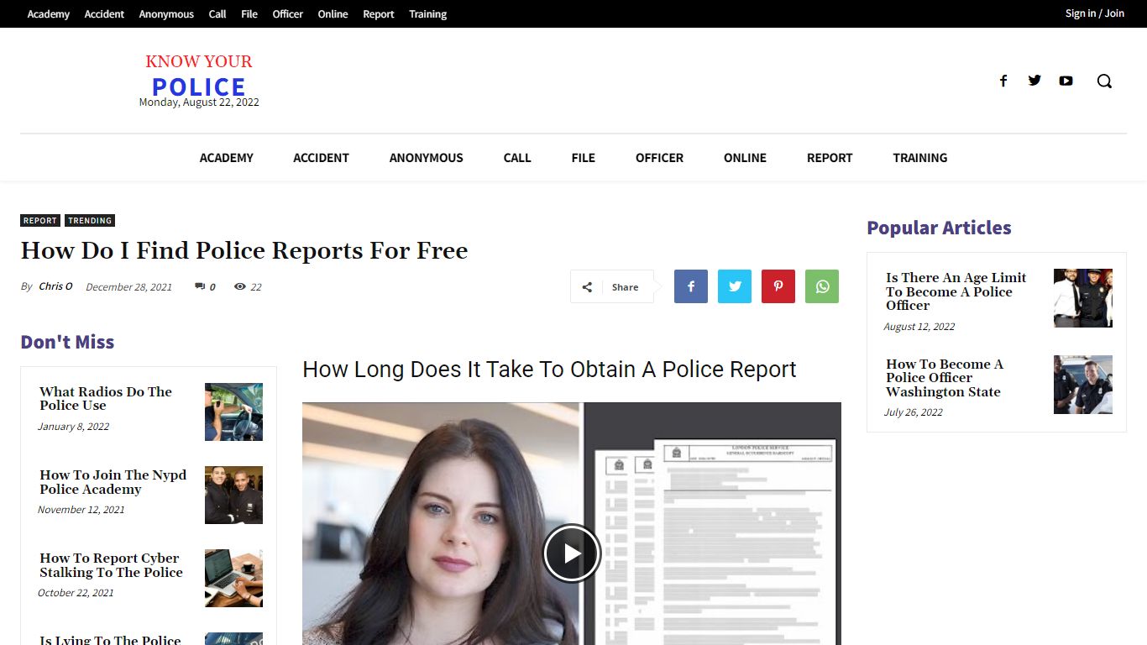
Task: Select ACADEMY in main navigation
Action: tap(227, 157)
